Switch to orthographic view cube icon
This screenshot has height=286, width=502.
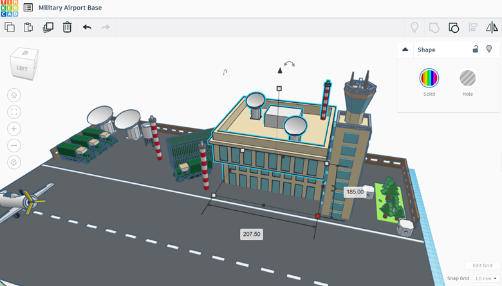tap(14, 162)
